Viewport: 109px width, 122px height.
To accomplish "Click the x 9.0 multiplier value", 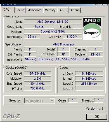I will pyautogui.click(x=37, y=79).
